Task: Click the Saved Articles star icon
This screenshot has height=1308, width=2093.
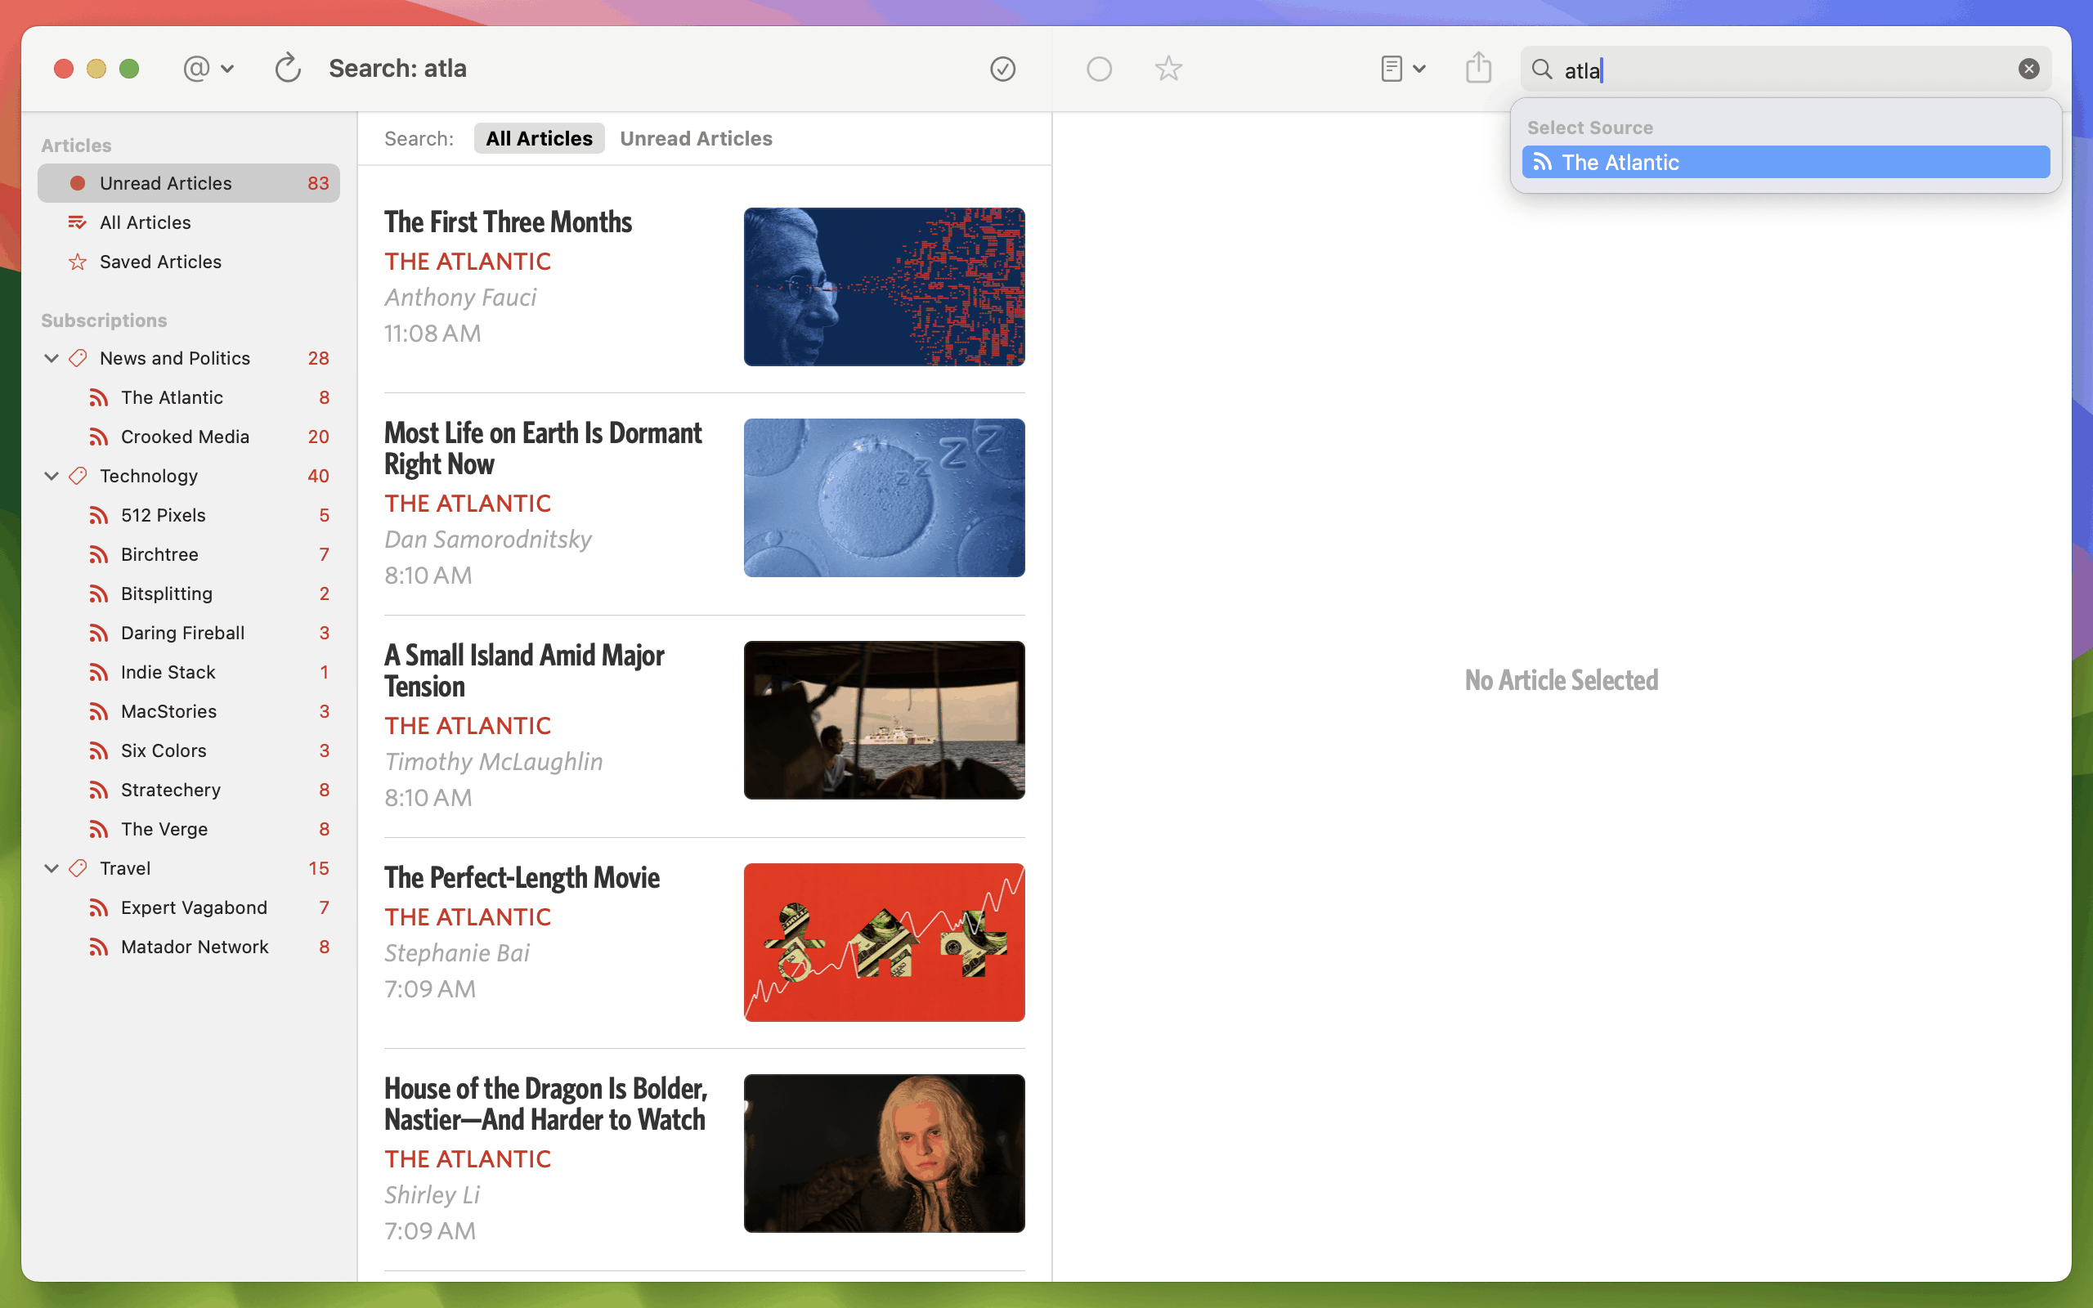Action: (78, 262)
